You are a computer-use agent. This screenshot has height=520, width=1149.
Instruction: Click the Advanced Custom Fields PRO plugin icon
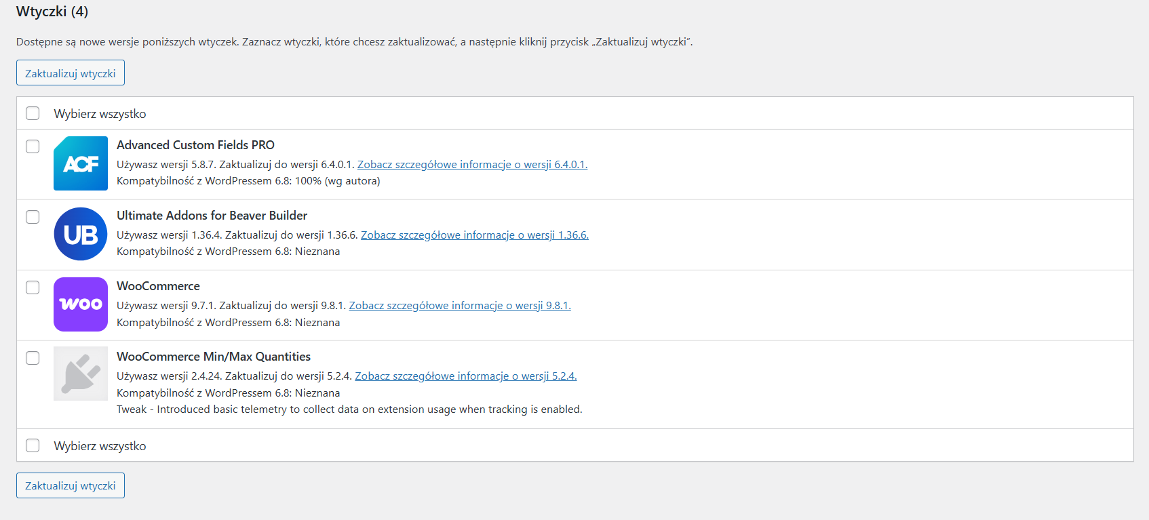[81, 163]
